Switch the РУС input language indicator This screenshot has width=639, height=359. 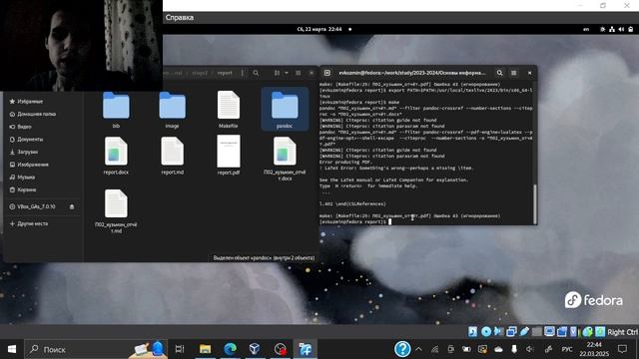click(x=567, y=349)
